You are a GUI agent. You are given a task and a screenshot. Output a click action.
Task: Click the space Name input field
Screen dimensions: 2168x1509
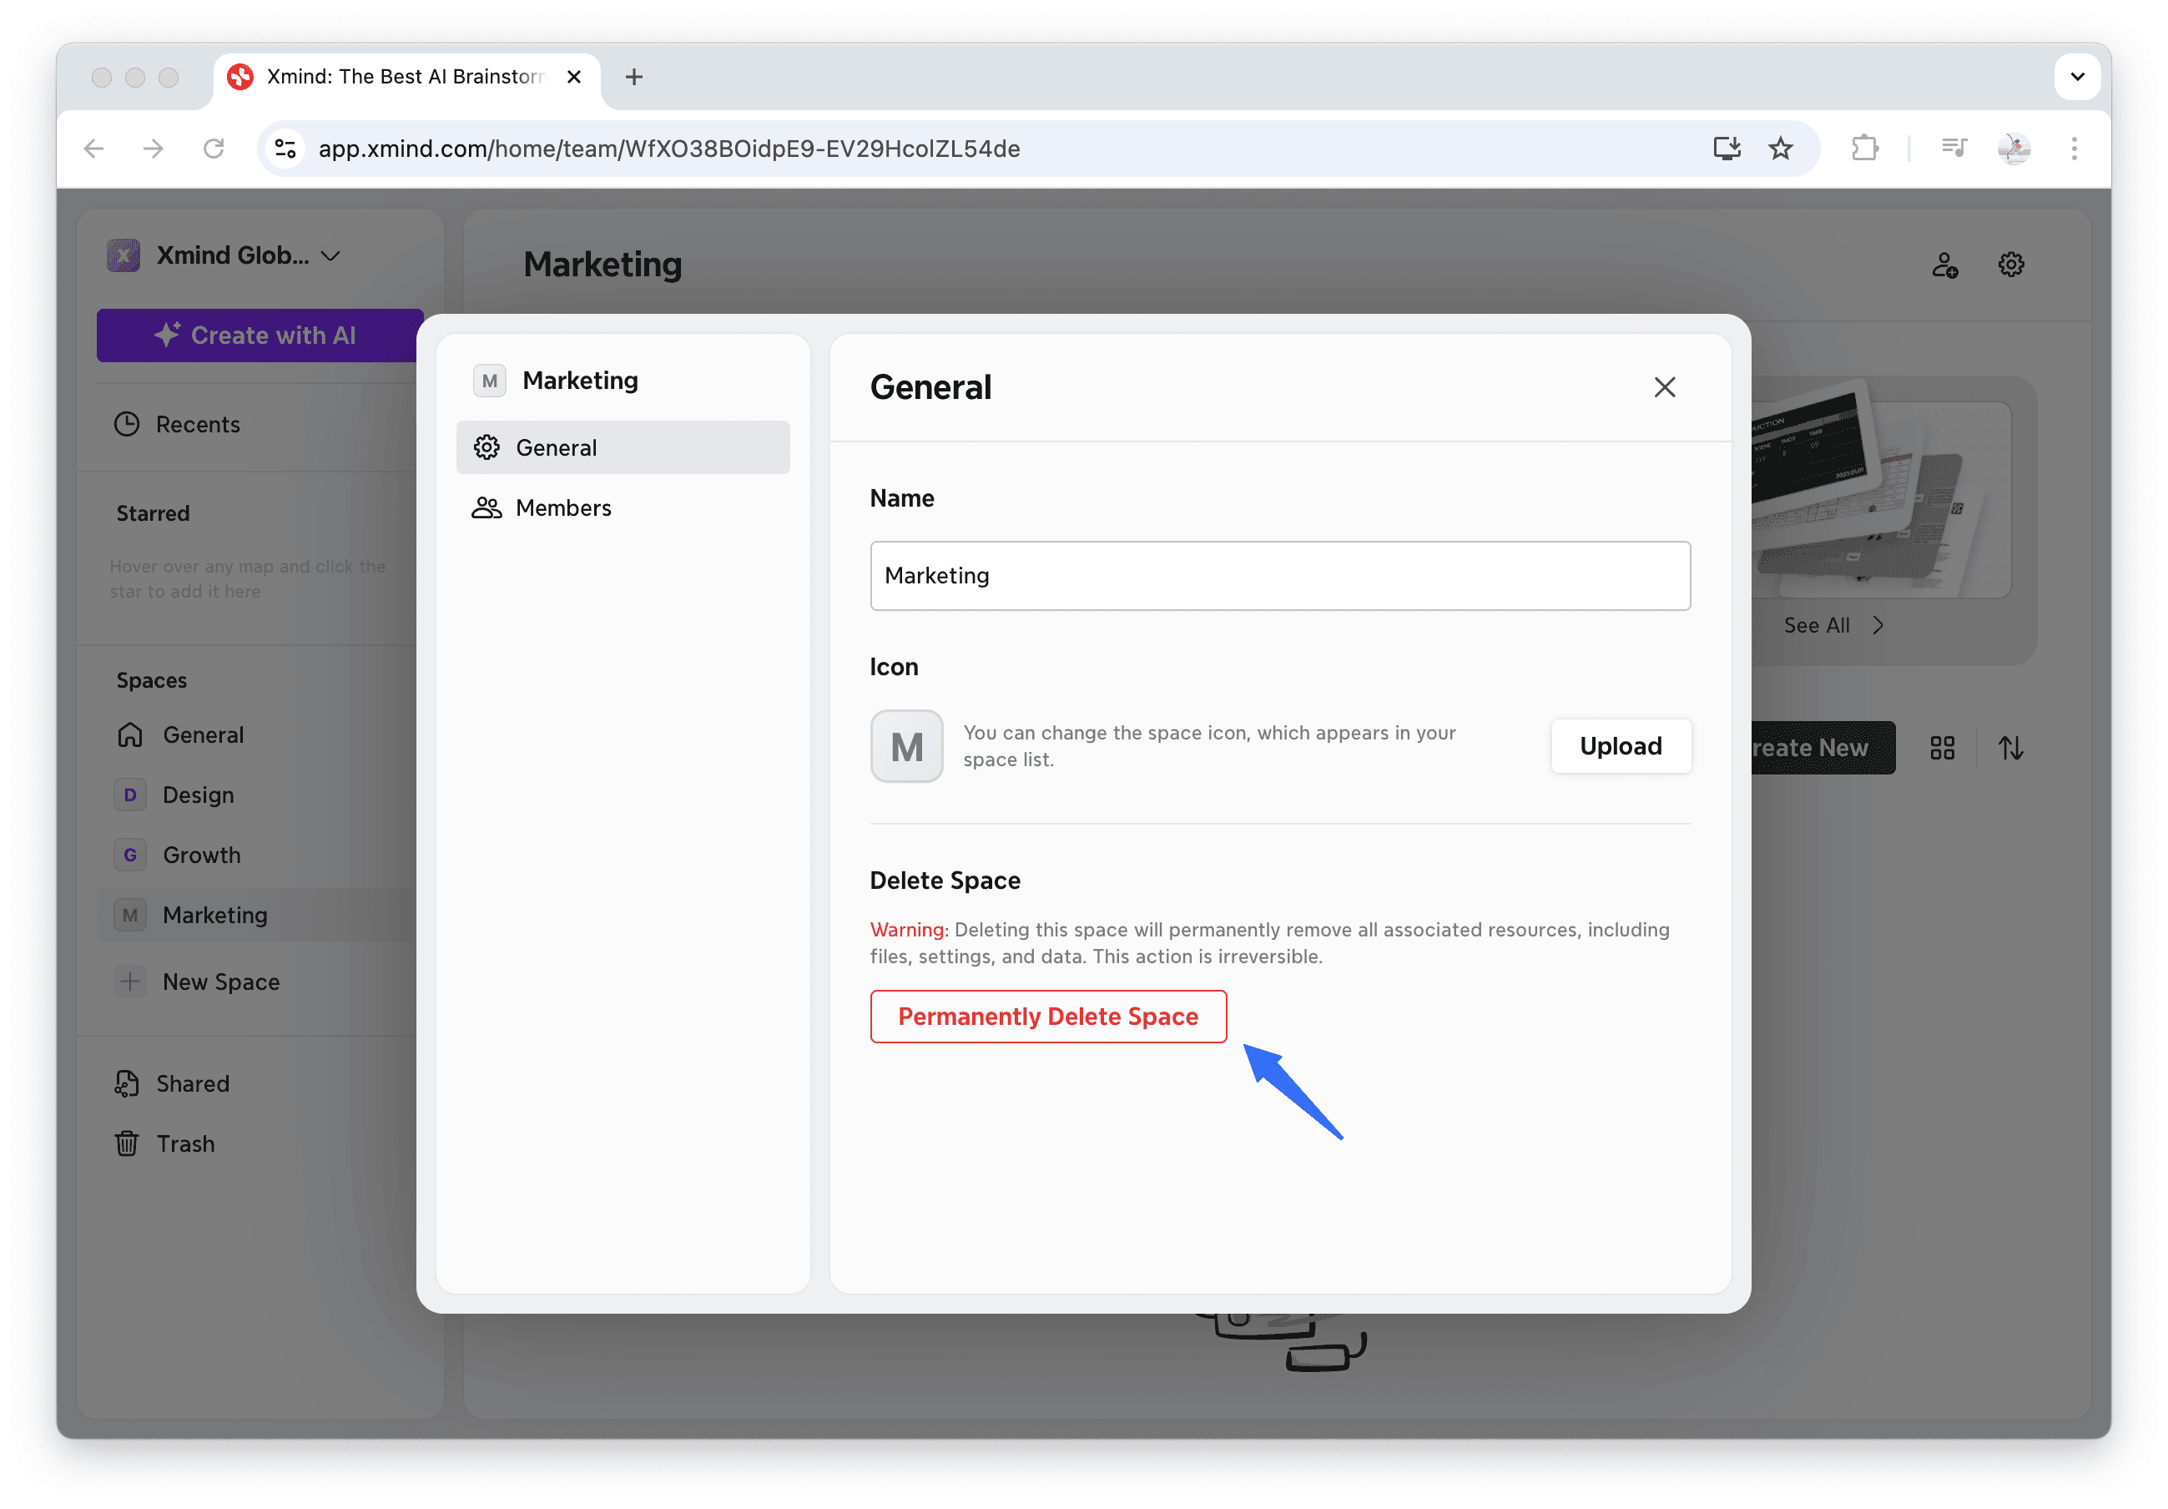point(1279,576)
